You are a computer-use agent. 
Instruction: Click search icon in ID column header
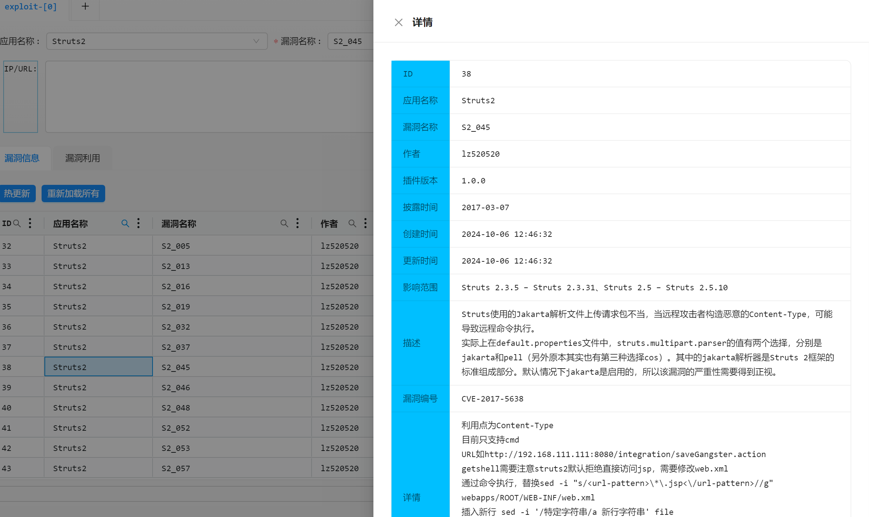[x=17, y=223]
